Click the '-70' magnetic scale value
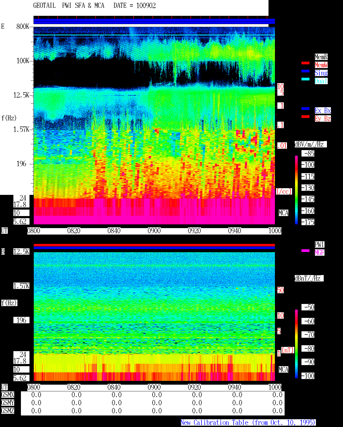This screenshot has width=343, height=427. tap(308, 335)
